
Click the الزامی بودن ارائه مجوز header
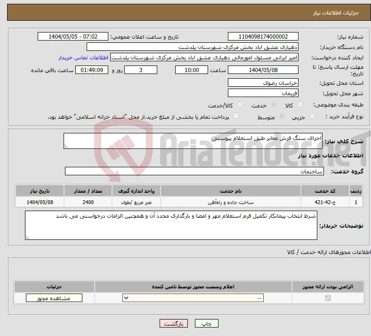(x=328, y=287)
